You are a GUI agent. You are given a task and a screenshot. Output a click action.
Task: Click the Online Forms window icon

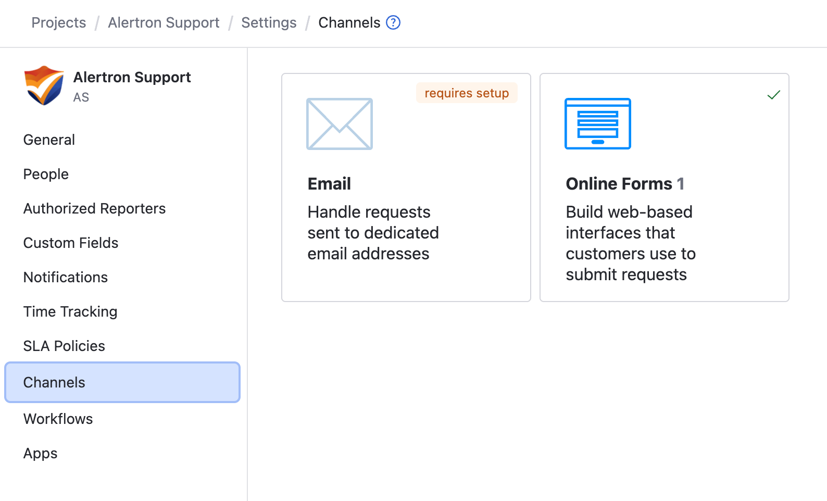[x=598, y=124]
